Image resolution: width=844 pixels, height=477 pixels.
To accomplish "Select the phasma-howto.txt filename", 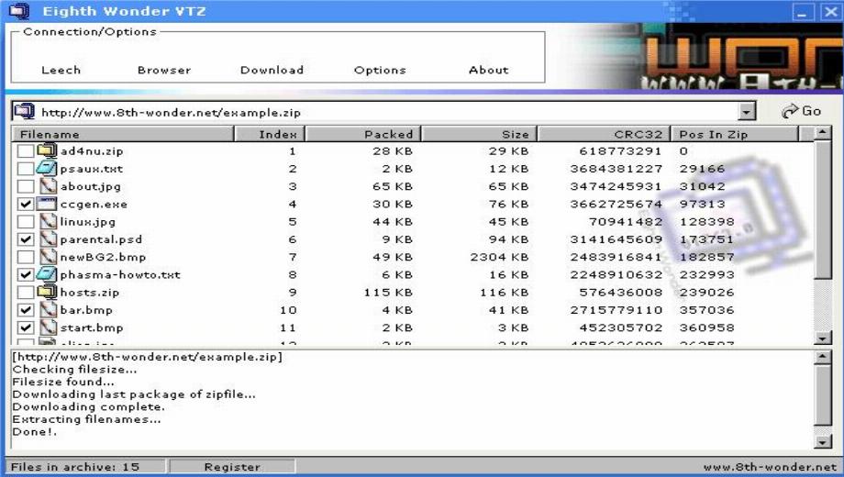I will click(120, 275).
